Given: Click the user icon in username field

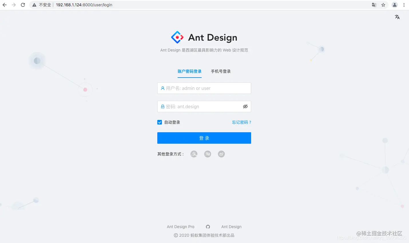Looking at the screenshot, I should click(x=162, y=88).
